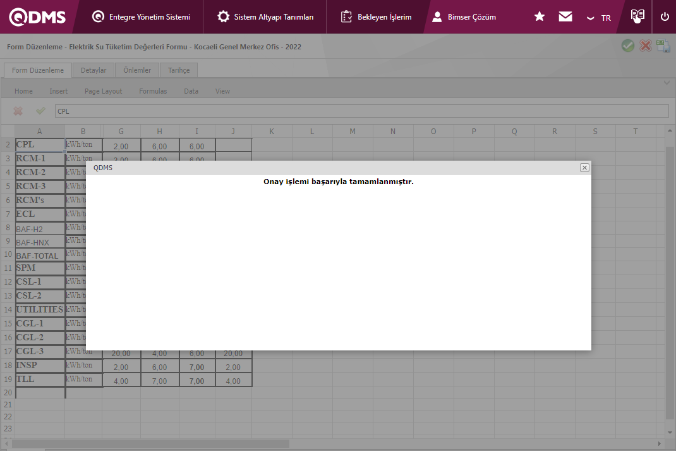Cancel cell edit with the formula bar X

click(18, 111)
